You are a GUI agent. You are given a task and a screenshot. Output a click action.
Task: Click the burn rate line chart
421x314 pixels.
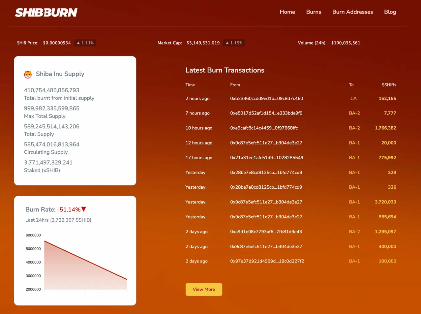pos(85,264)
